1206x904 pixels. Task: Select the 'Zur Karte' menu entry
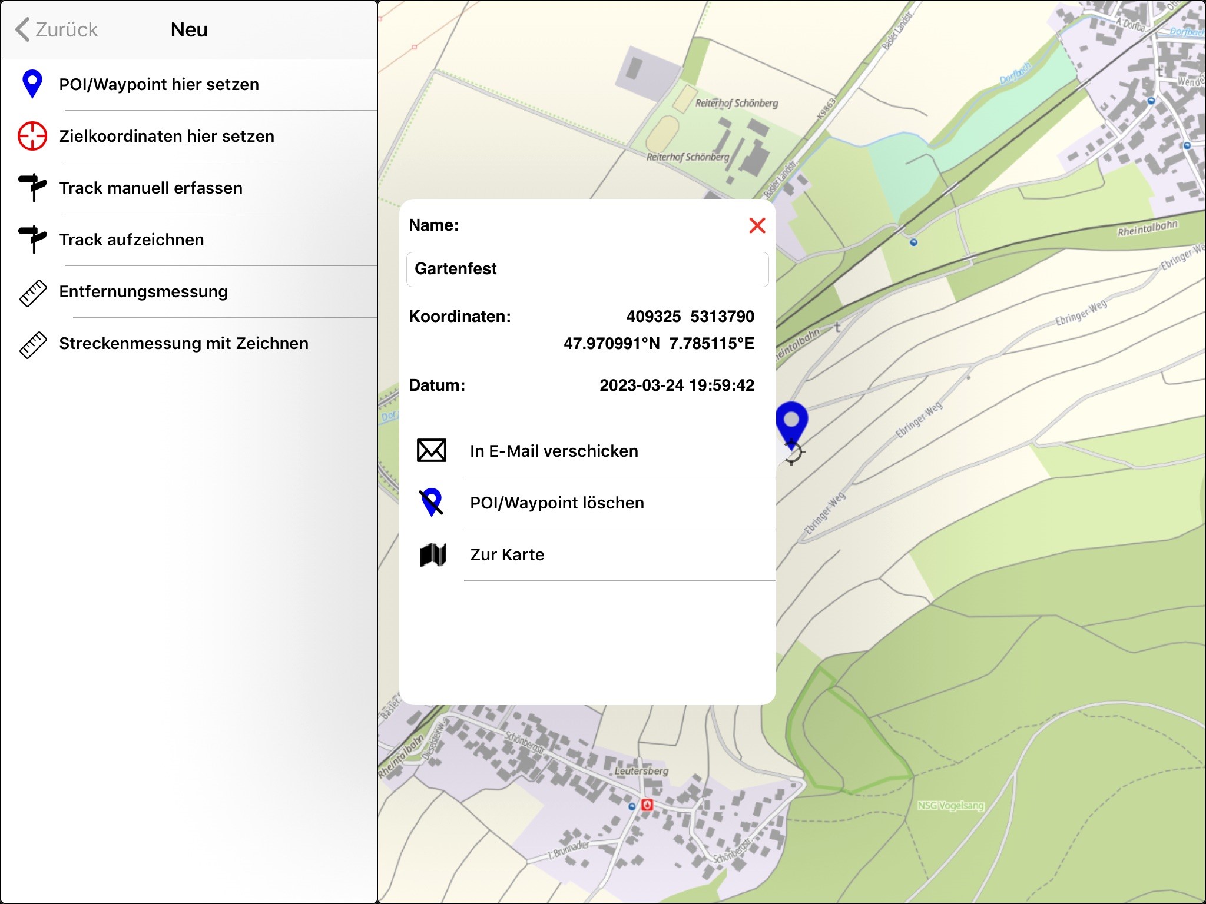(x=508, y=554)
